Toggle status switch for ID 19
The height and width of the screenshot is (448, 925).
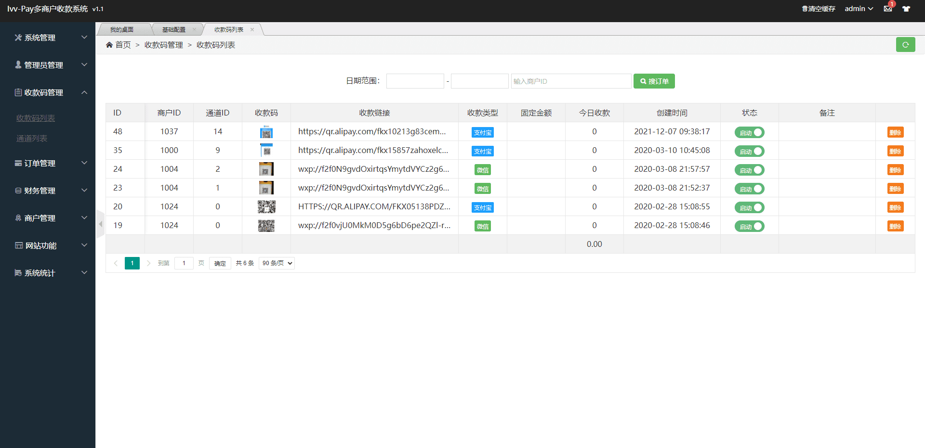coord(749,226)
